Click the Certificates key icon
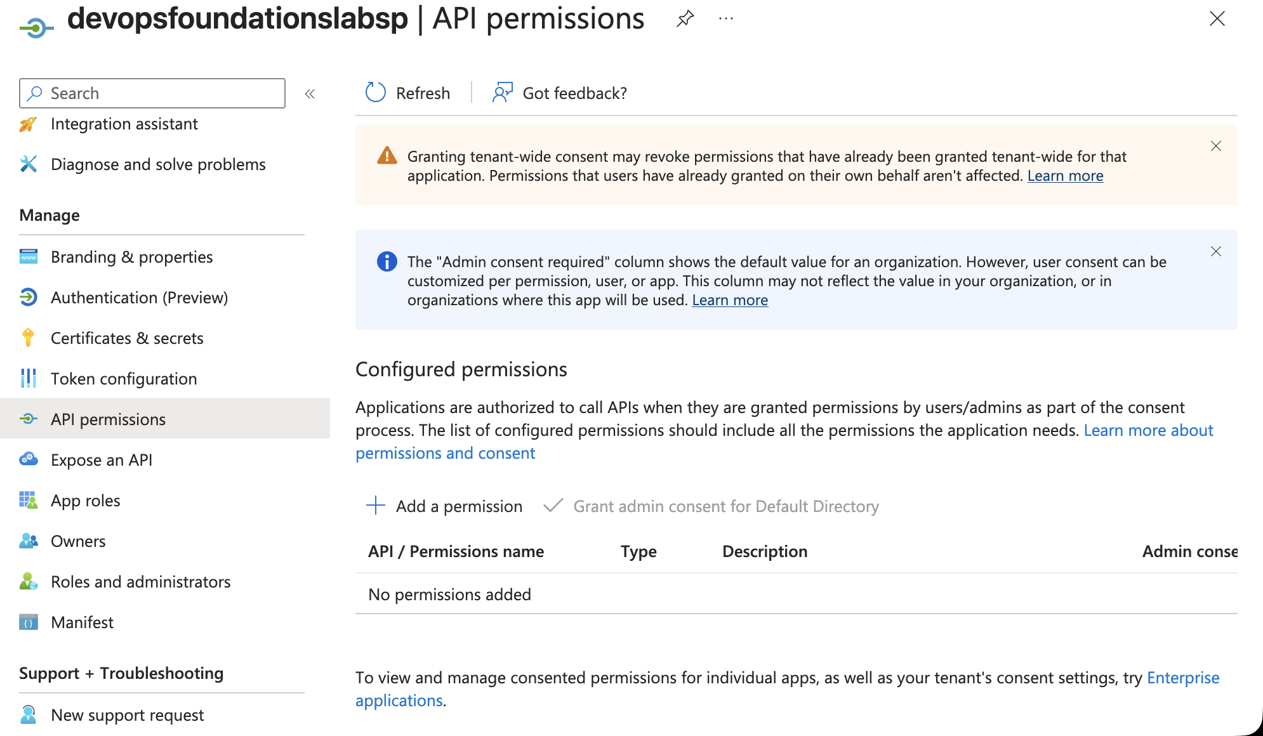 click(28, 338)
